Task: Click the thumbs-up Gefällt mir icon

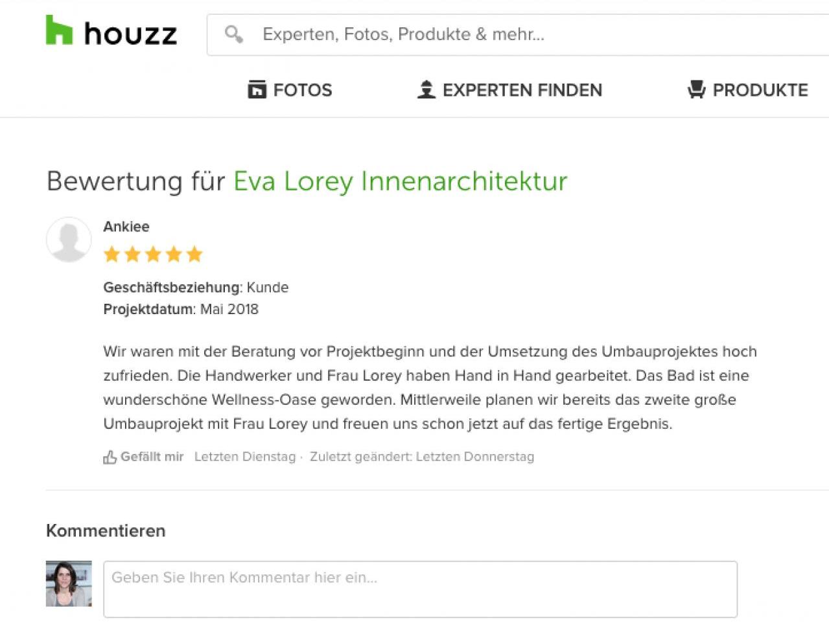Action: [x=110, y=457]
